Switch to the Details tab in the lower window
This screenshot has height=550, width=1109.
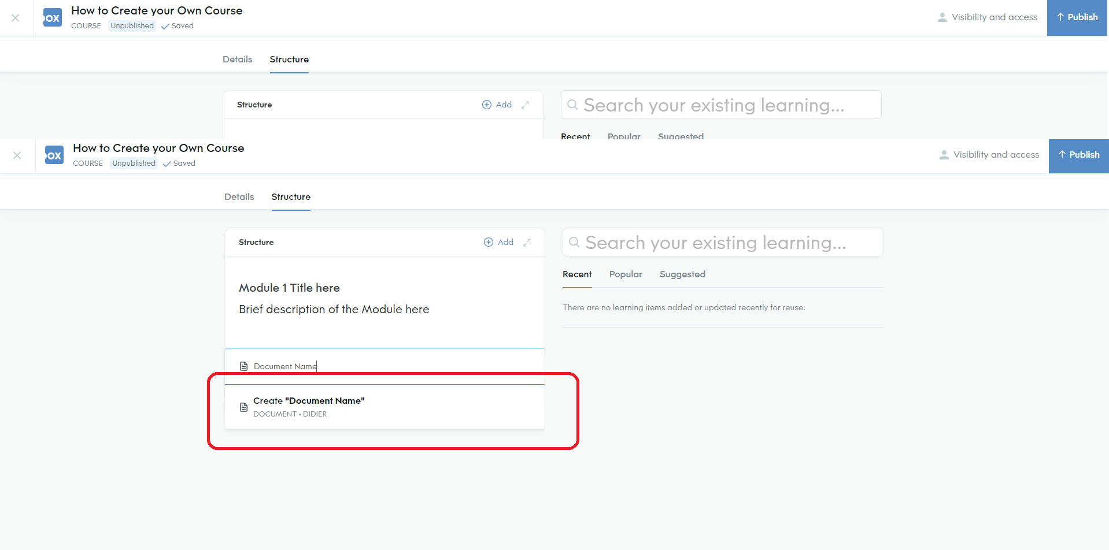(239, 197)
